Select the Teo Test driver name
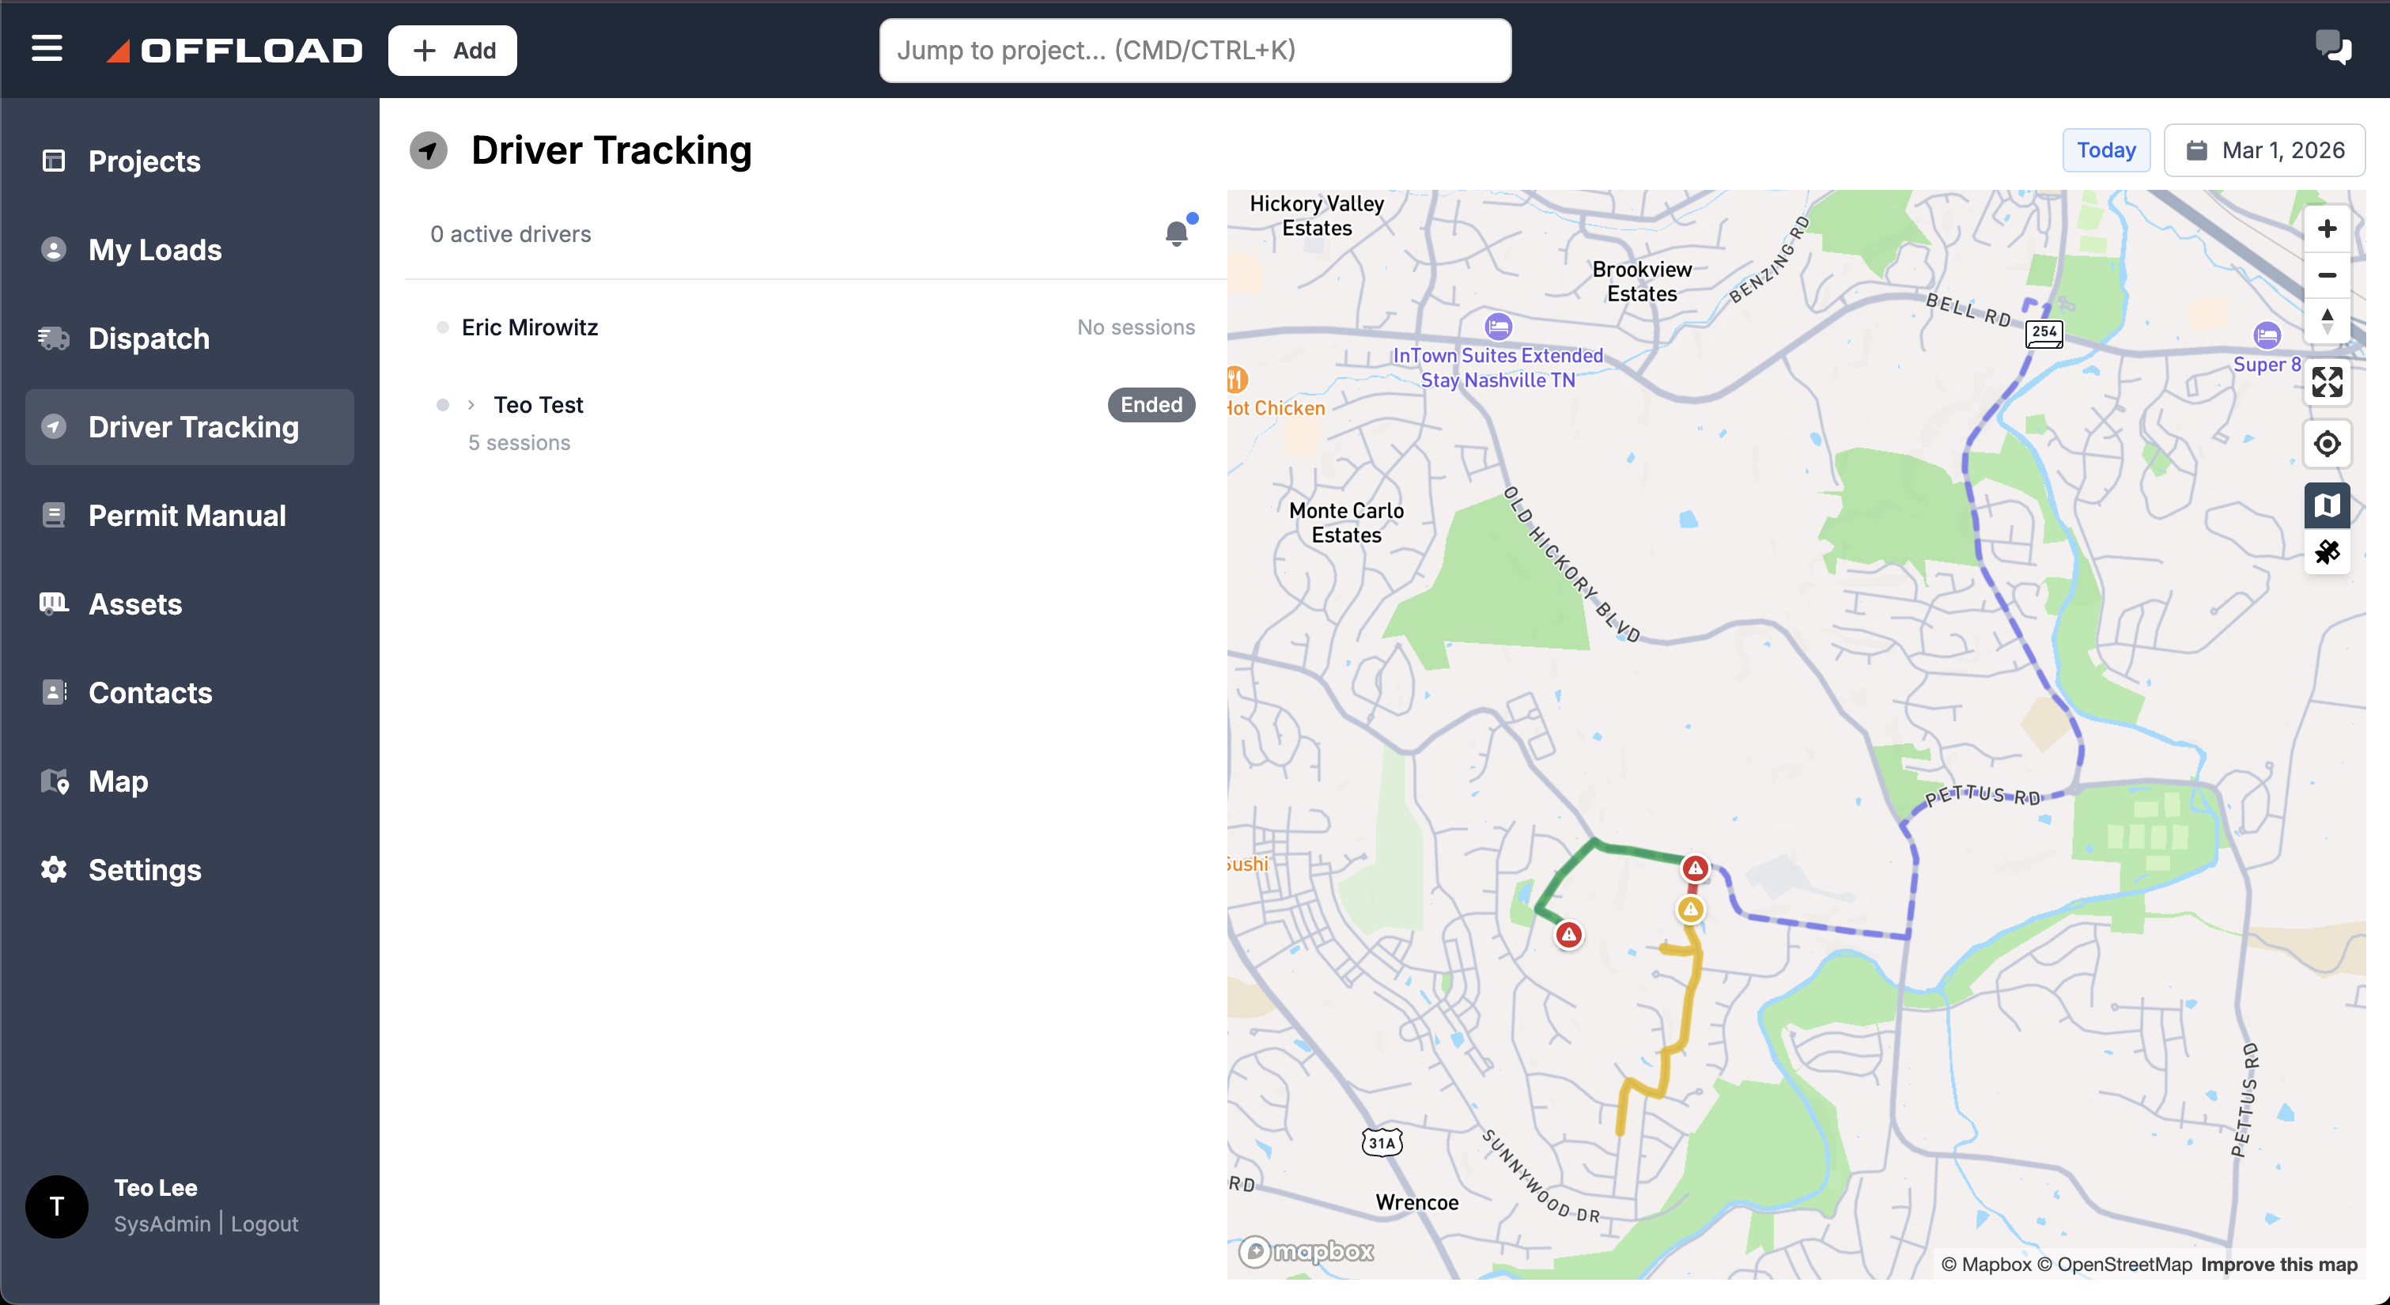The image size is (2390, 1305). click(538, 405)
